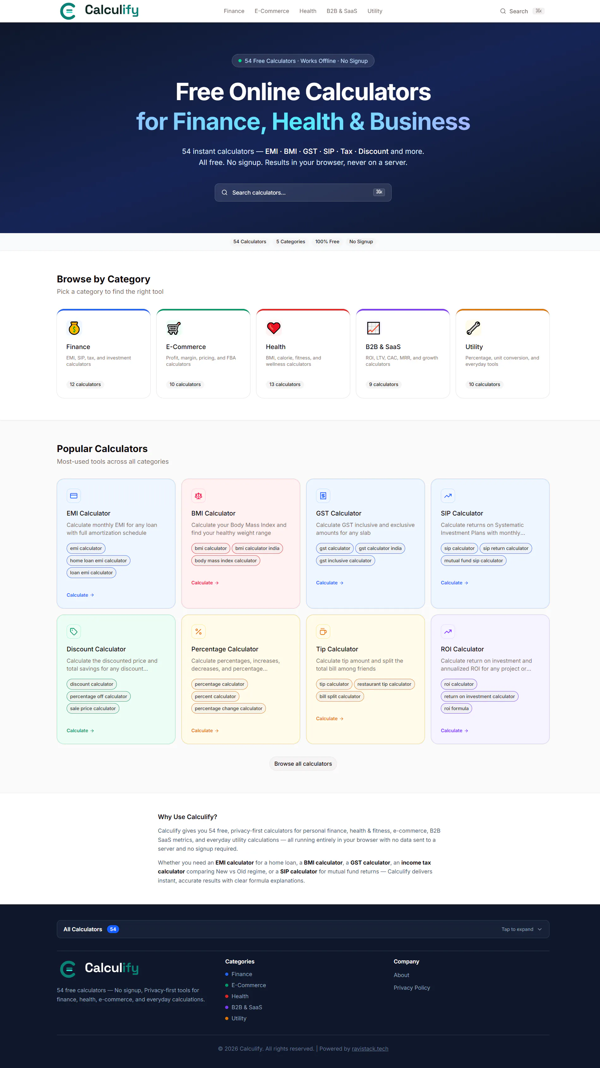The image size is (600, 1068).
Task: Open B2B & SaaS in top navigation
Action: (342, 11)
